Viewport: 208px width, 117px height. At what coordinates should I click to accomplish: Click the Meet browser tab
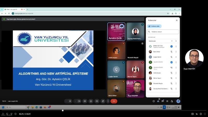(15, 9)
